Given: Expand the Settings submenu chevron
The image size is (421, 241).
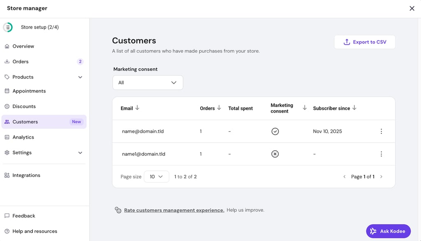Looking at the screenshot, I should coord(80,153).
